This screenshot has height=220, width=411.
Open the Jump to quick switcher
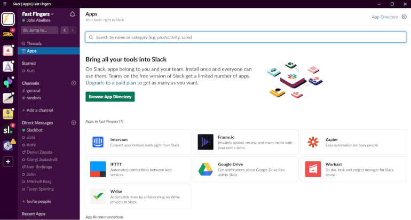click(x=39, y=30)
